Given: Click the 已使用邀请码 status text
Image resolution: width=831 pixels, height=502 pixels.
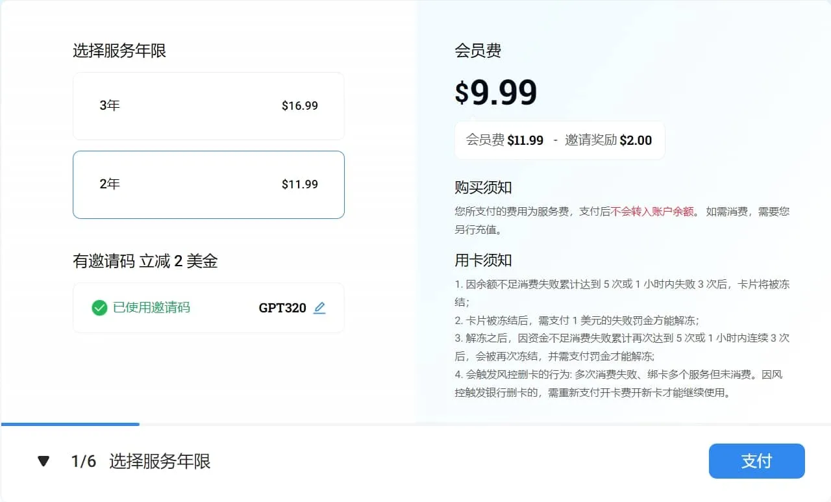Looking at the screenshot, I should pos(151,307).
